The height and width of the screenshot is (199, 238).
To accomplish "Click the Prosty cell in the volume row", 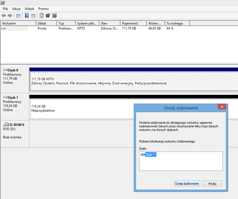I will click(42, 28).
